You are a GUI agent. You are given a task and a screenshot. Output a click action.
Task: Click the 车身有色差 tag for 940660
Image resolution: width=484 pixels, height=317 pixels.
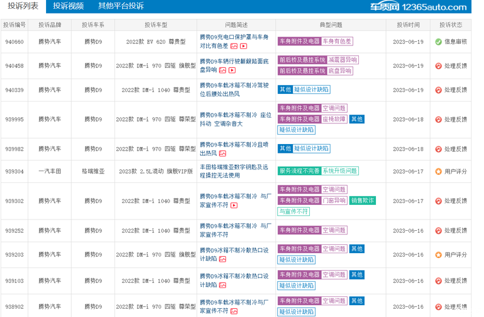[x=337, y=42]
